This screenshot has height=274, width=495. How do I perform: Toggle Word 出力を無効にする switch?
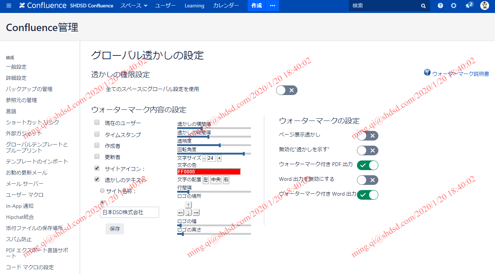(x=368, y=180)
